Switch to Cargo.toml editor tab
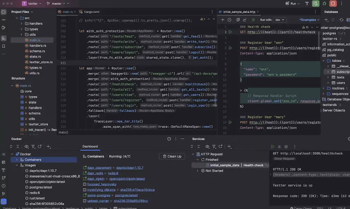This screenshot has height=209, width=350. (x=89, y=12)
